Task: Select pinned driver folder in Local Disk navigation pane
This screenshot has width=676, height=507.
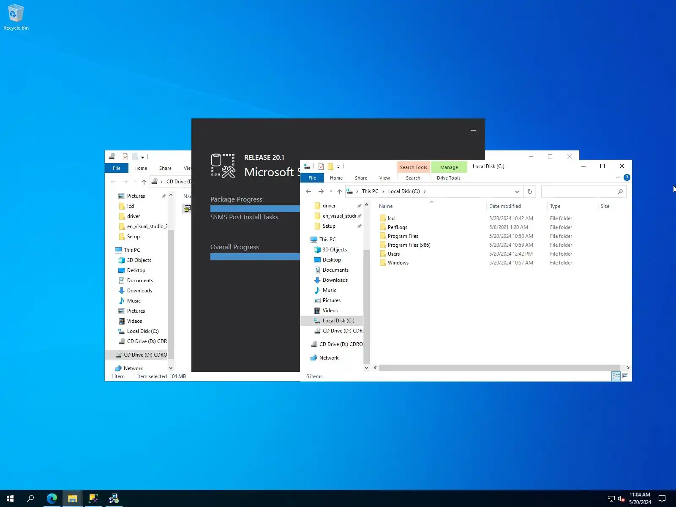Action: pyautogui.click(x=329, y=206)
